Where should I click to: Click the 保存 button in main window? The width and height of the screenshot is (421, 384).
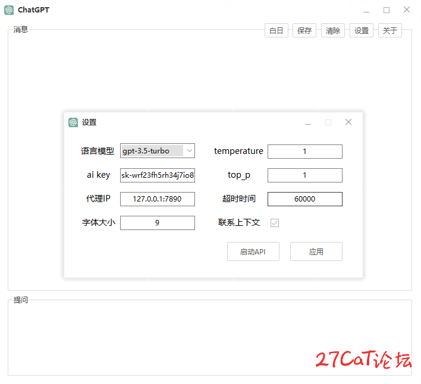pyautogui.click(x=304, y=30)
